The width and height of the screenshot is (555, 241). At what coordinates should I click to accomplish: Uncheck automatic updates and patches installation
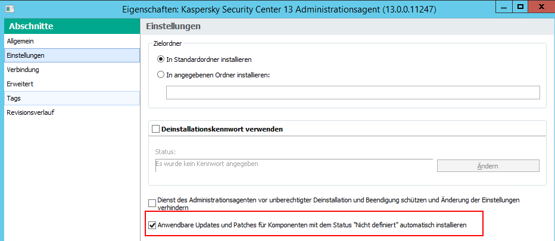pyautogui.click(x=152, y=226)
